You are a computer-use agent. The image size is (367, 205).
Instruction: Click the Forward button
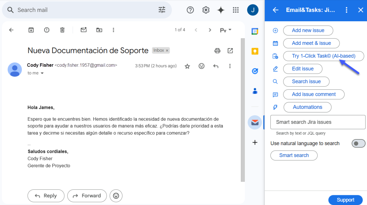click(x=87, y=196)
